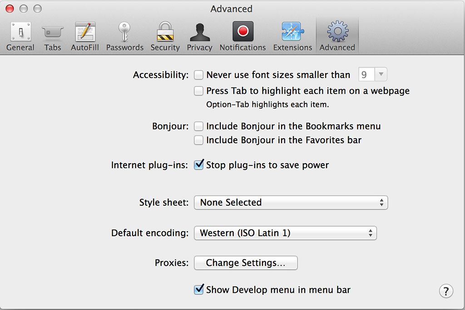Viewport: 465px width, 310px height.
Task: Open the minimum font size dropdown
Action: click(x=373, y=75)
